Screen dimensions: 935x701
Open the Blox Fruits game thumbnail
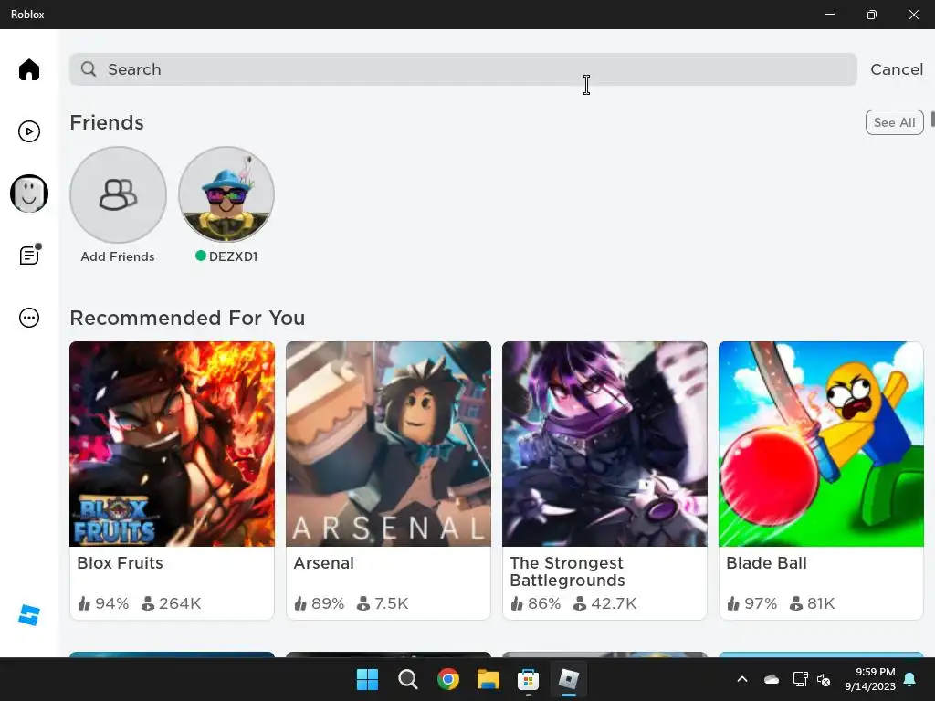(x=172, y=444)
